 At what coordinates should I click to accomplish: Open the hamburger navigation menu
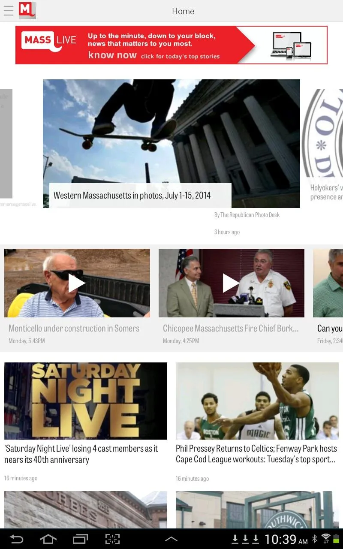(9, 11)
